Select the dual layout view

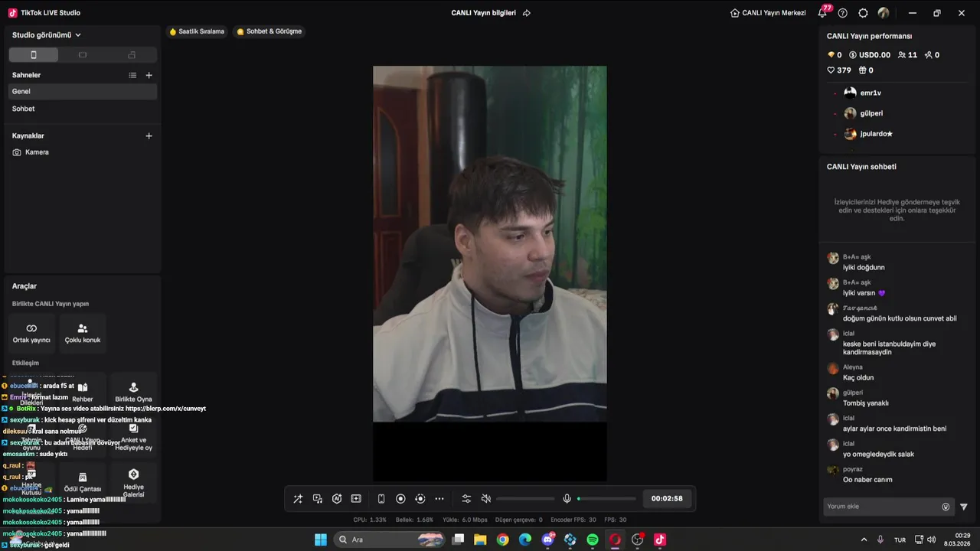coord(132,55)
